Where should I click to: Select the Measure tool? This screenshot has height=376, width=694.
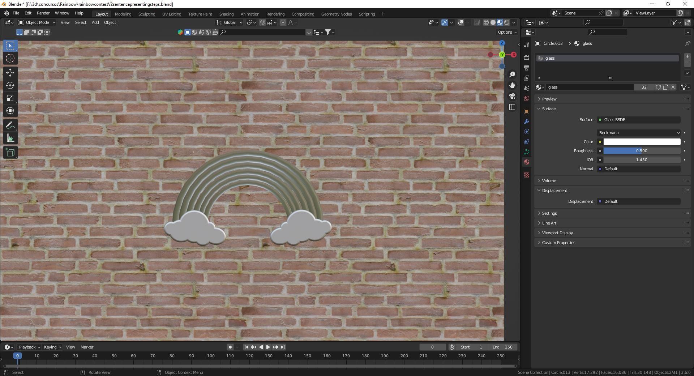tap(10, 138)
